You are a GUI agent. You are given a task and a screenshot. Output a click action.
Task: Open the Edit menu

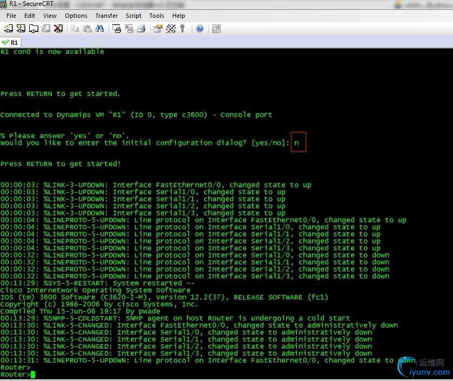[30, 16]
